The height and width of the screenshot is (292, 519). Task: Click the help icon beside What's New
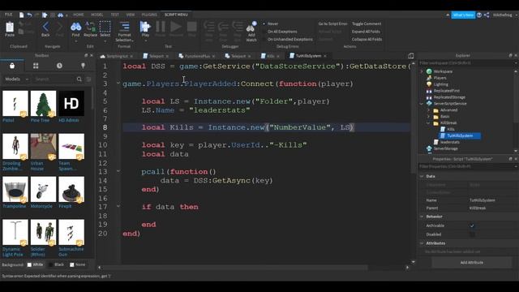pos(479,15)
